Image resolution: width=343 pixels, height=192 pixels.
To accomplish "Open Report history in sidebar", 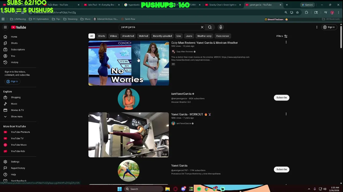I will [18, 168].
